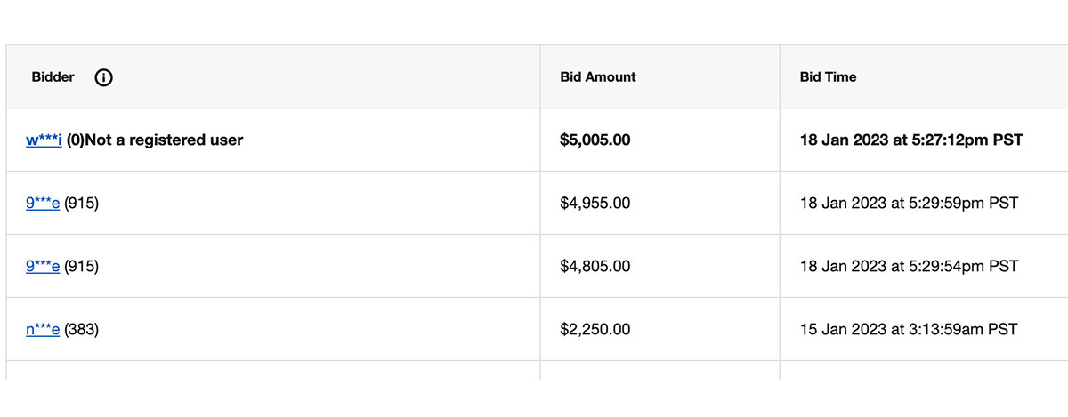Select the $4,805.00 bid amount
1068x417 pixels.
[x=595, y=266]
